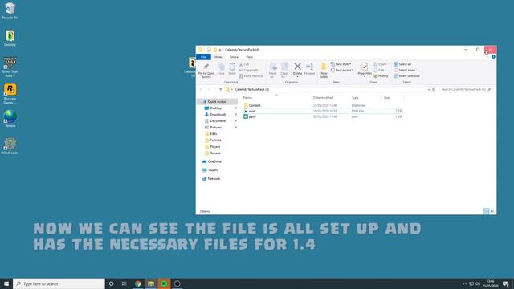The width and height of the screenshot is (514, 289).
Task: Create a New folder from ribbon
Action: pyautogui.click(x=324, y=70)
